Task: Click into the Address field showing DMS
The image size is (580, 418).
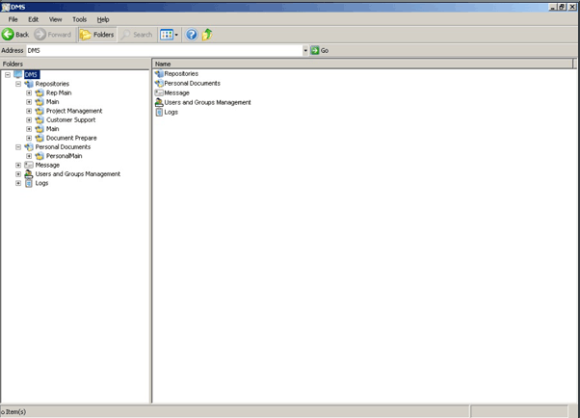Action: 164,50
